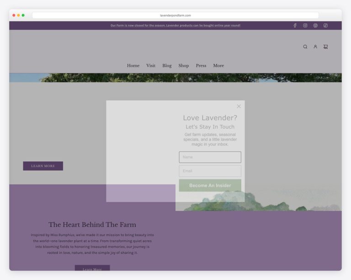Open the Blog menu item
Viewport: 351px width, 280px height.
(x=167, y=65)
